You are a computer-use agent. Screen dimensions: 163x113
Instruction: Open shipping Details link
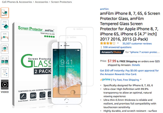point(136,65)
